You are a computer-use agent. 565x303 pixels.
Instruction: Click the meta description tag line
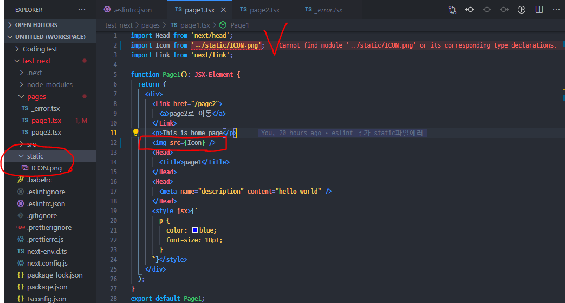(245, 191)
